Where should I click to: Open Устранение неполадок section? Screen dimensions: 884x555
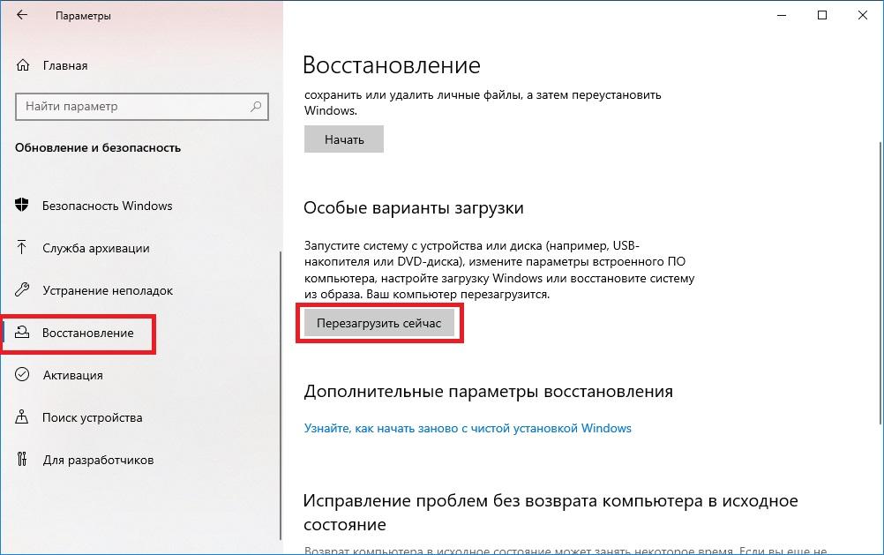point(108,290)
